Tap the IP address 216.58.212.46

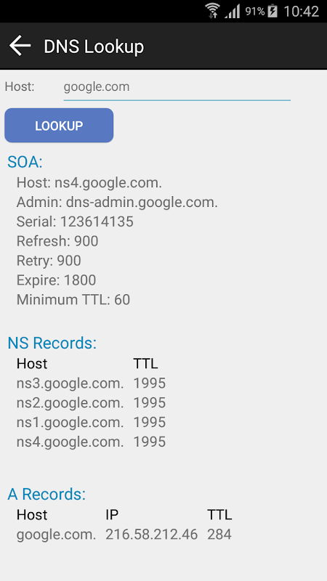(152, 535)
